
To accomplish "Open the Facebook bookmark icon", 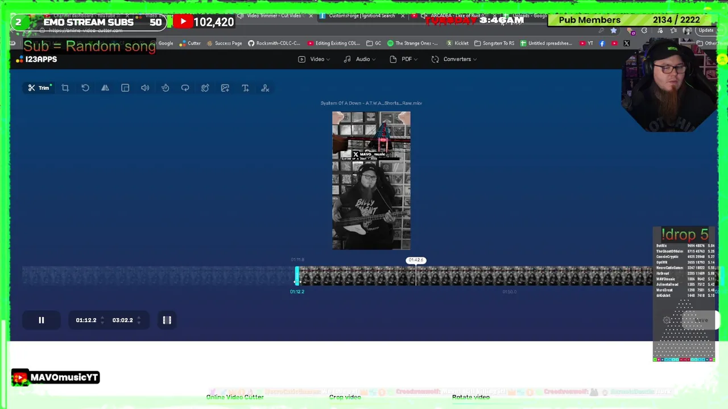I will (602, 43).
